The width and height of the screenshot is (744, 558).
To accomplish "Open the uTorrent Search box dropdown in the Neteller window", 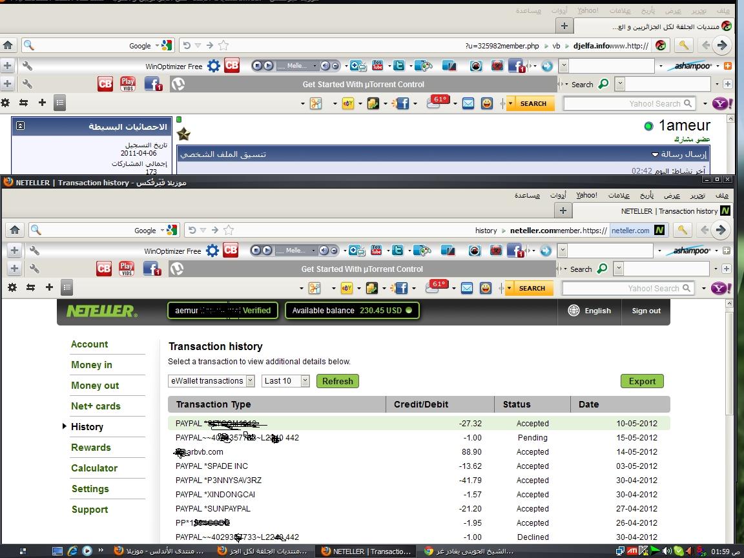I will (x=618, y=269).
